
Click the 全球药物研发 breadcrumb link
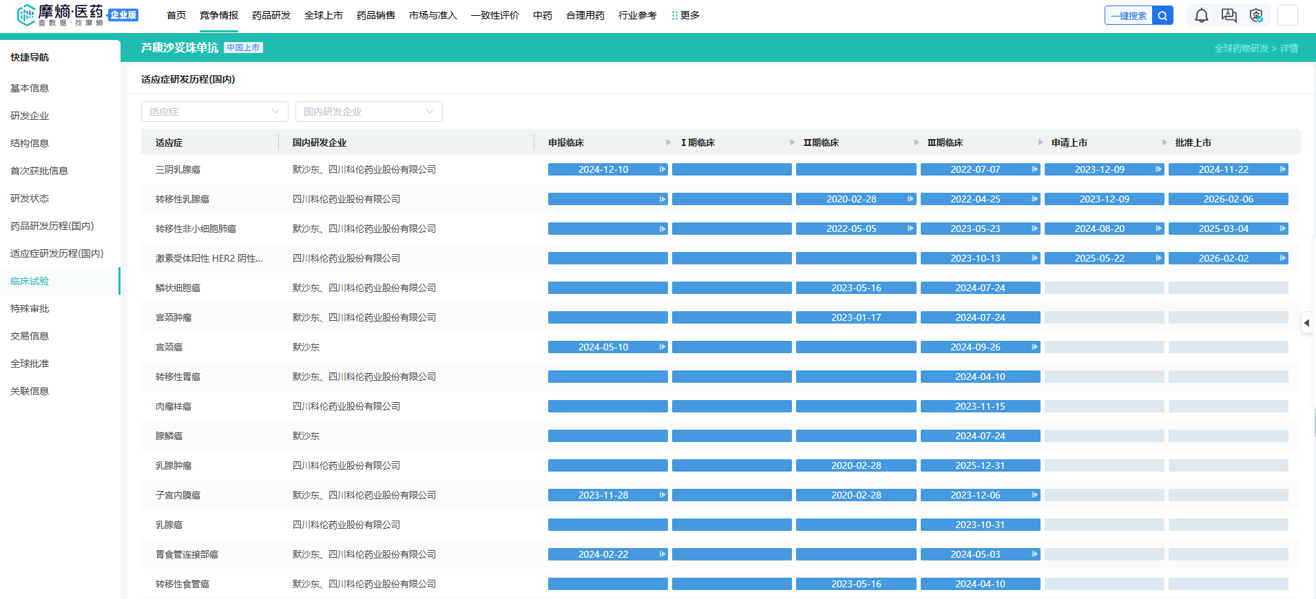tap(1241, 48)
